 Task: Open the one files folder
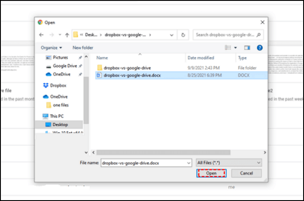point(61,105)
